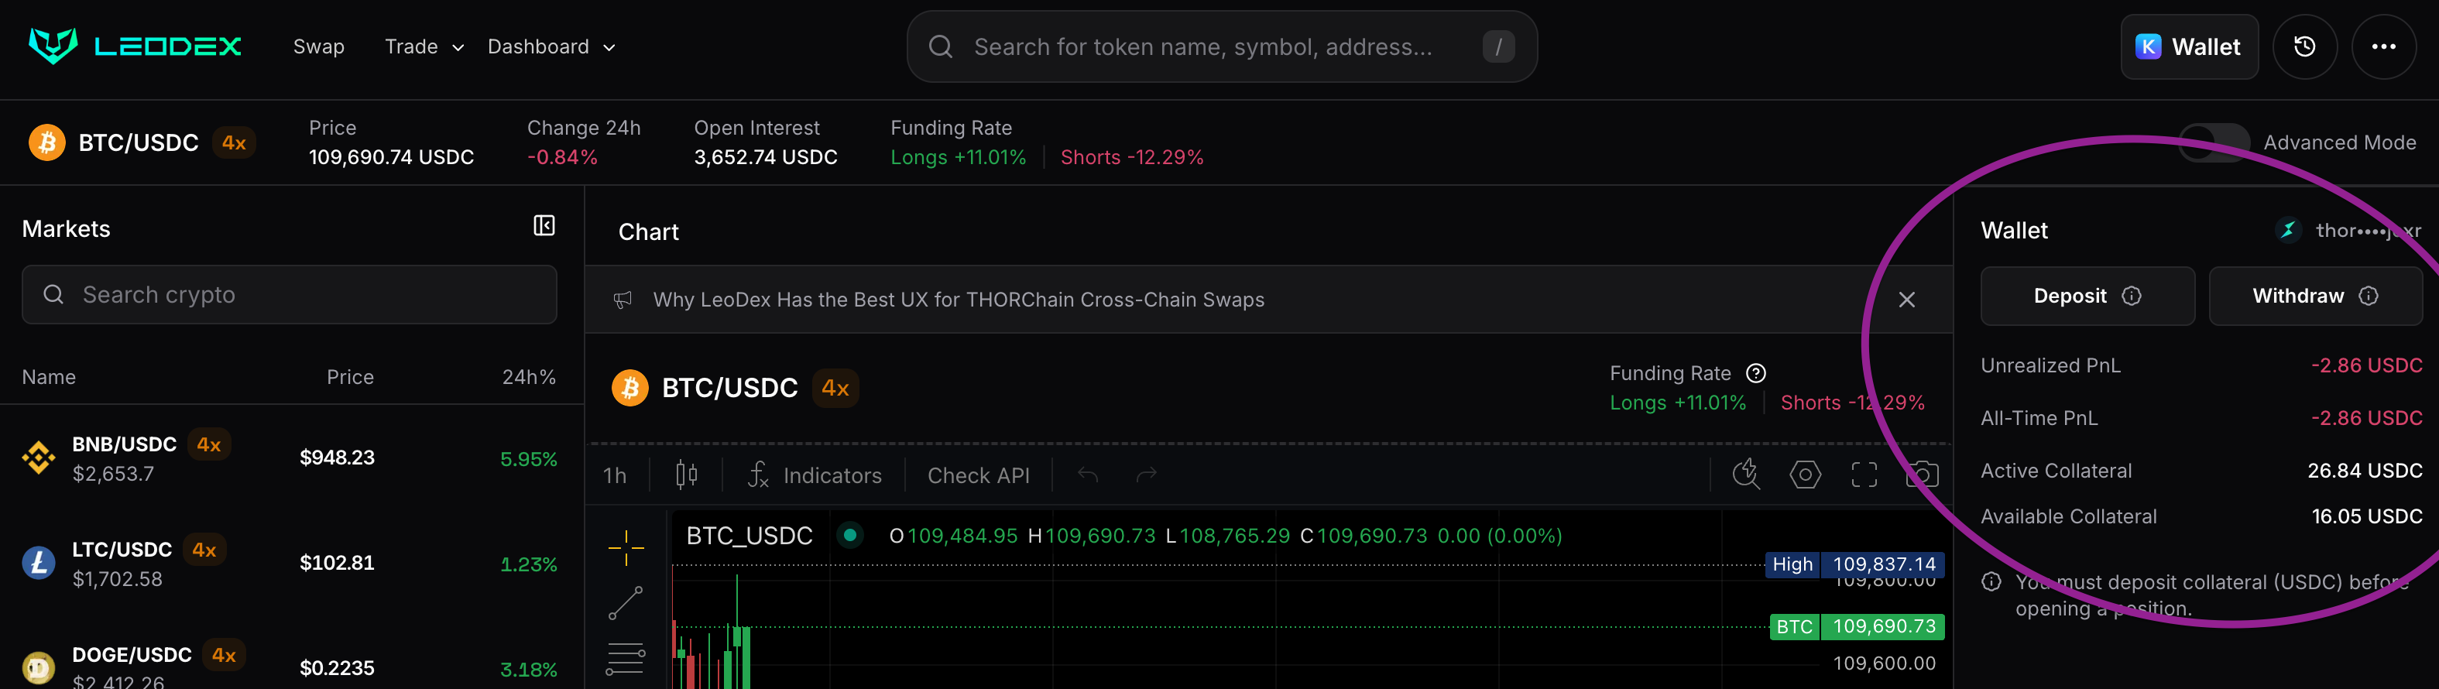Image resolution: width=2439 pixels, height=689 pixels.
Task: Click the Withdraw button
Action: click(x=2314, y=297)
